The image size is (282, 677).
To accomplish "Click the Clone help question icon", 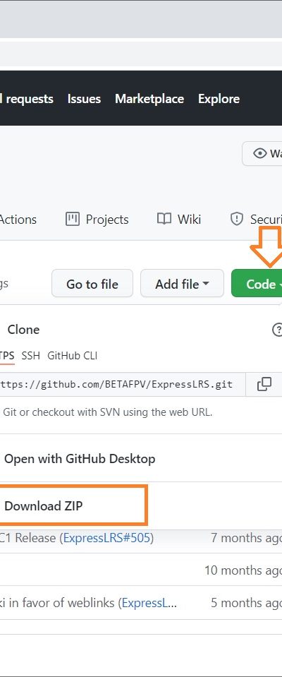I will pos(278,330).
